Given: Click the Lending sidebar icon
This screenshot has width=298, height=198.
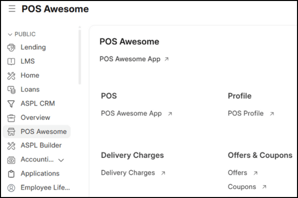Looking at the screenshot, I should point(11,48).
